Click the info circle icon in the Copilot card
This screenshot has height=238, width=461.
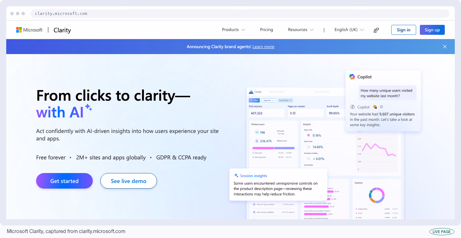381,107
